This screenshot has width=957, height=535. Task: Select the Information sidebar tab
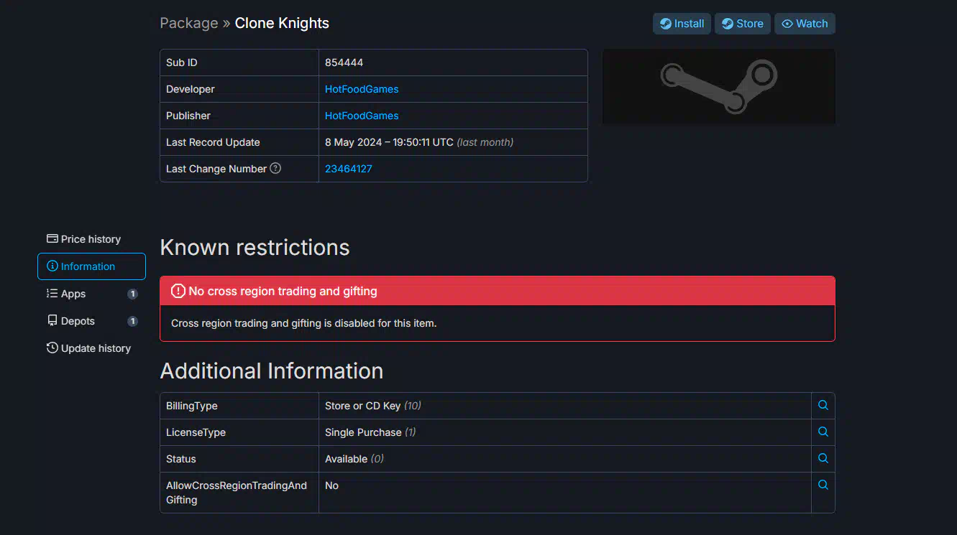[x=91, y=266]
